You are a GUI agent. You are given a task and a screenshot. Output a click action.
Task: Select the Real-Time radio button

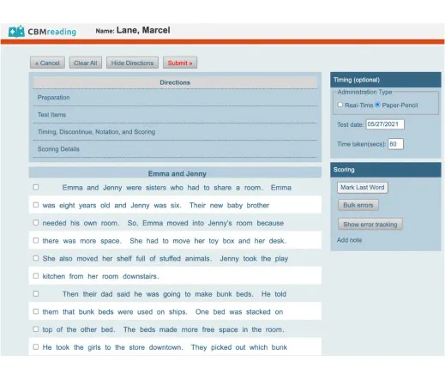pos(340,105)
